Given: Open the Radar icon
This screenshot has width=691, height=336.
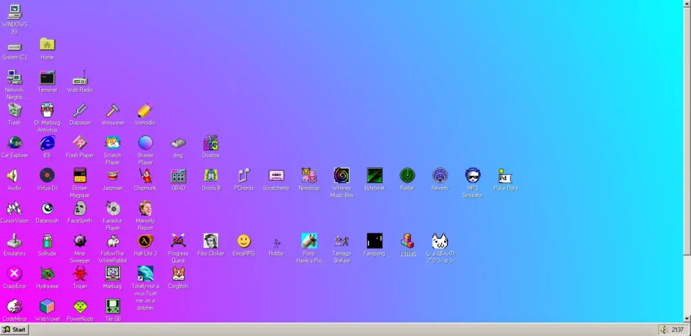Looking at the screenshot, I should 407,175.
